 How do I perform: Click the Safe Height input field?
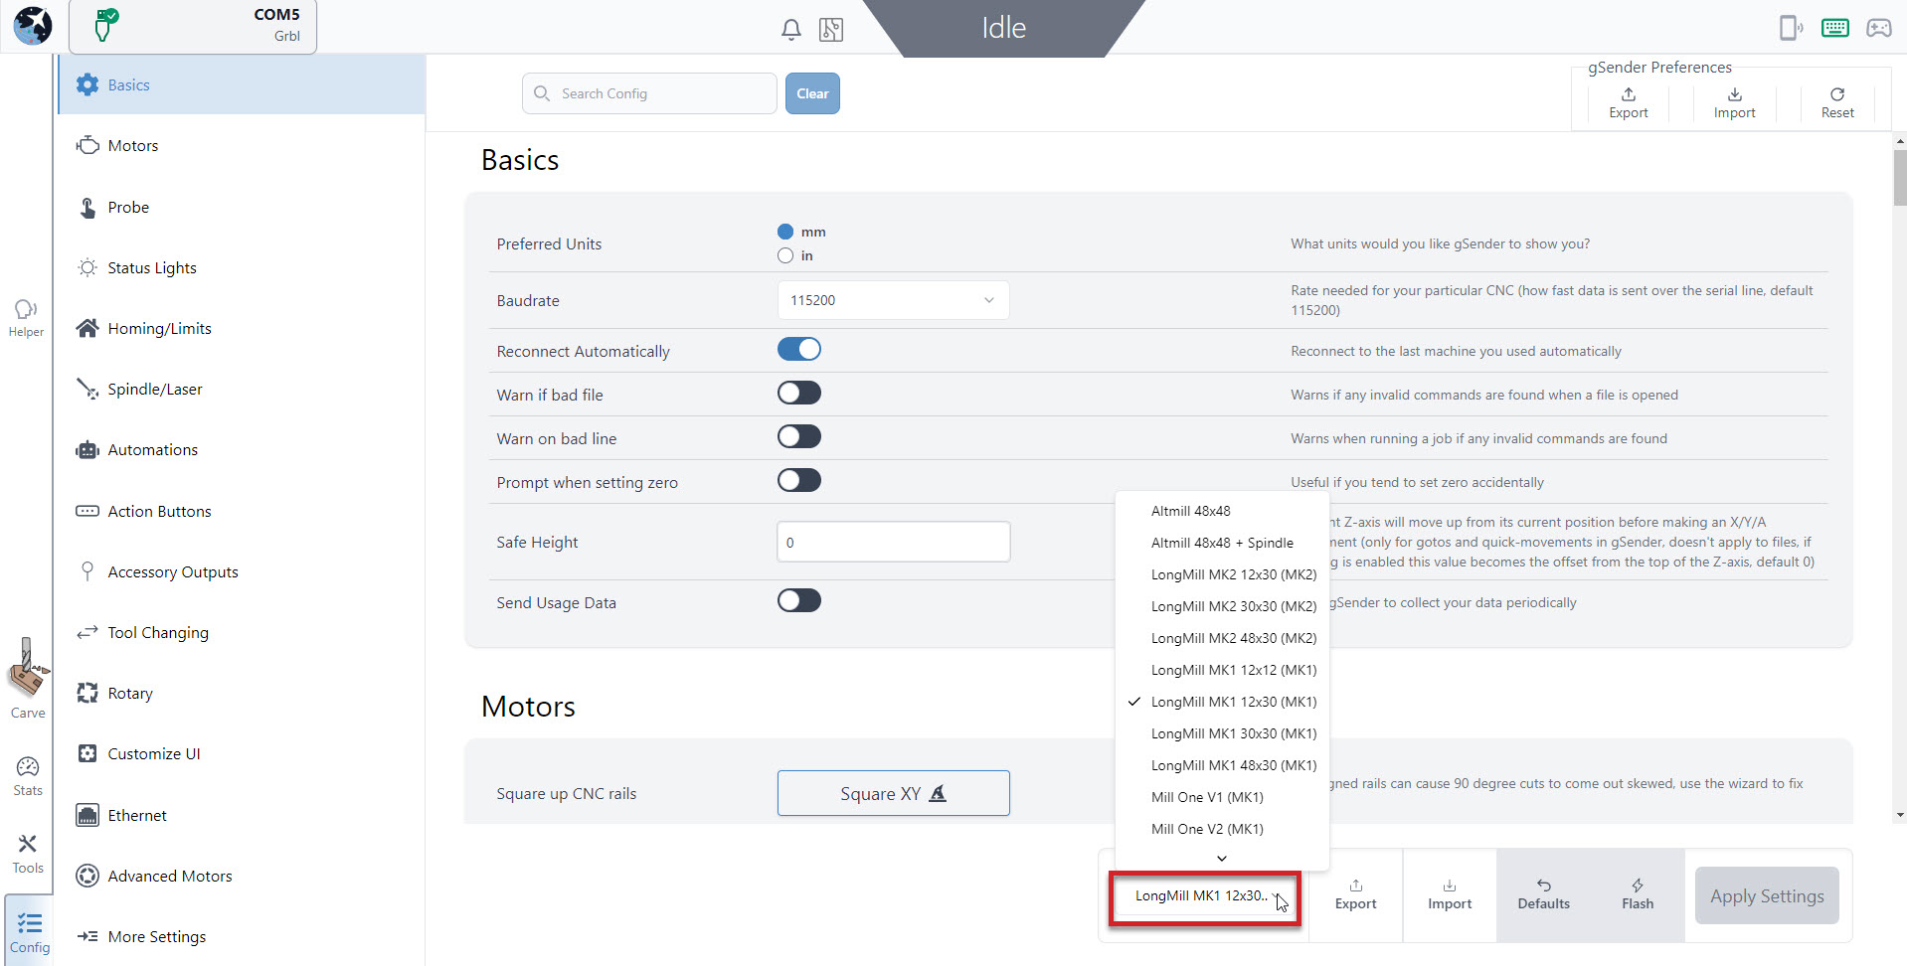pos(893,542)
